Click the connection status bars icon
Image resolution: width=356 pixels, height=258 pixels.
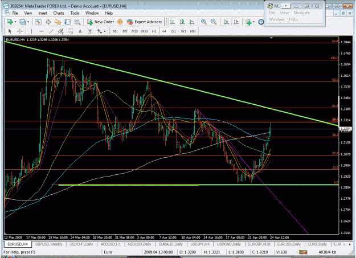(x=303, y=252)
